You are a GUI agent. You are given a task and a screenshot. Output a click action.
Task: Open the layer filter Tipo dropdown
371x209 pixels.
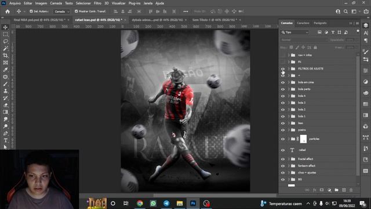pyautogui.click(x=295, y=33)
